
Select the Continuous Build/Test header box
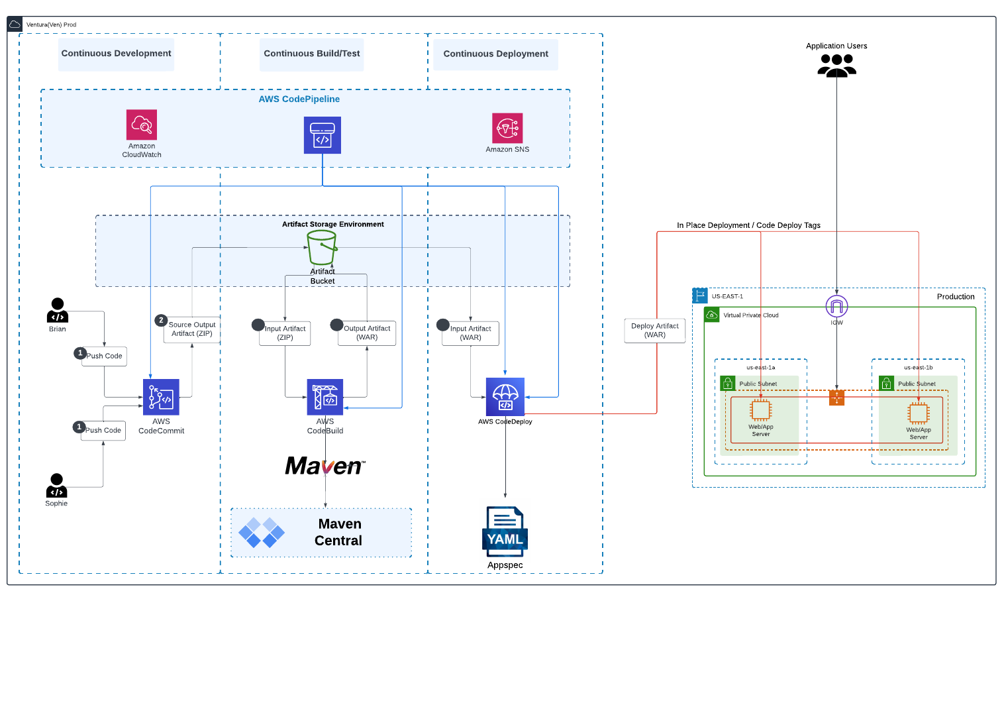point(311,54)
